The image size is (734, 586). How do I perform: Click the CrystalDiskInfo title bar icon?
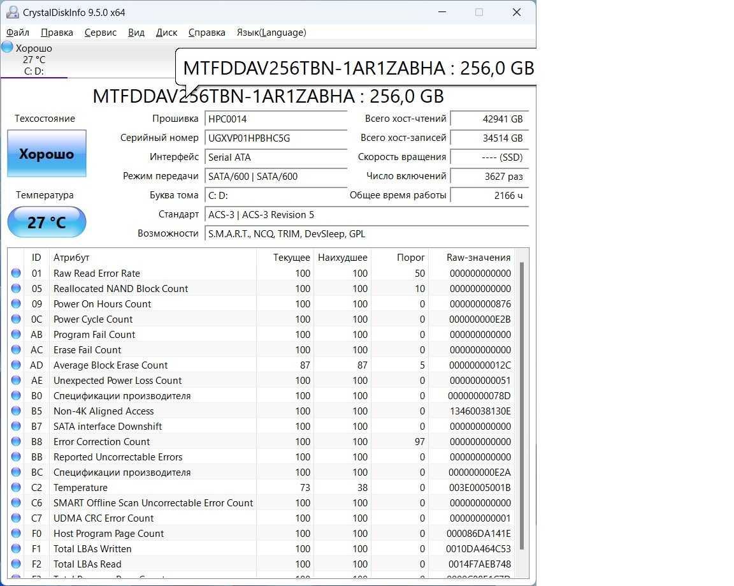coord(12,12)
